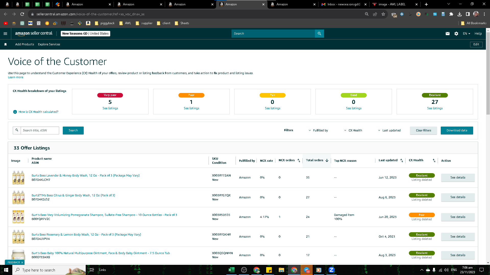Screen dimensions: 490x275
Task: Click the YouTube bookmark icon
Action: (6, 23)
